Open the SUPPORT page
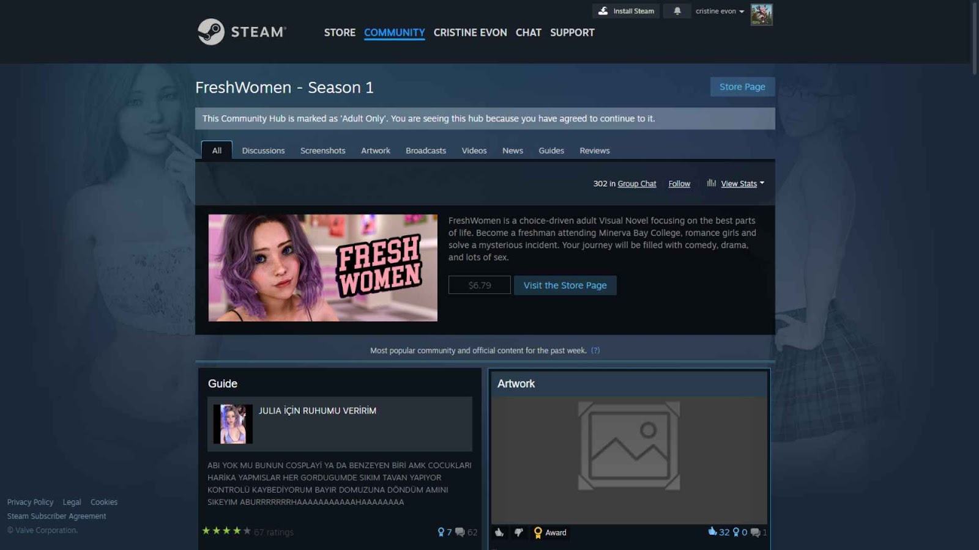 point(572,32)
